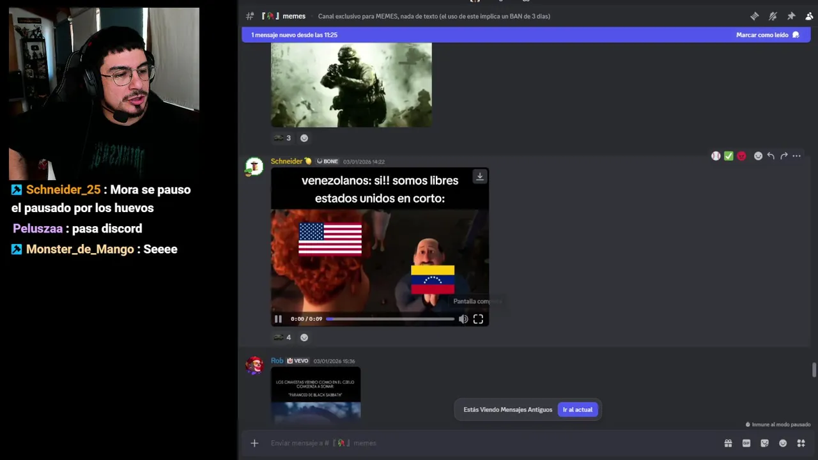React with the baseball emoji shortcut
This screenshot has width=818, height=460.
tap(716, 156)
